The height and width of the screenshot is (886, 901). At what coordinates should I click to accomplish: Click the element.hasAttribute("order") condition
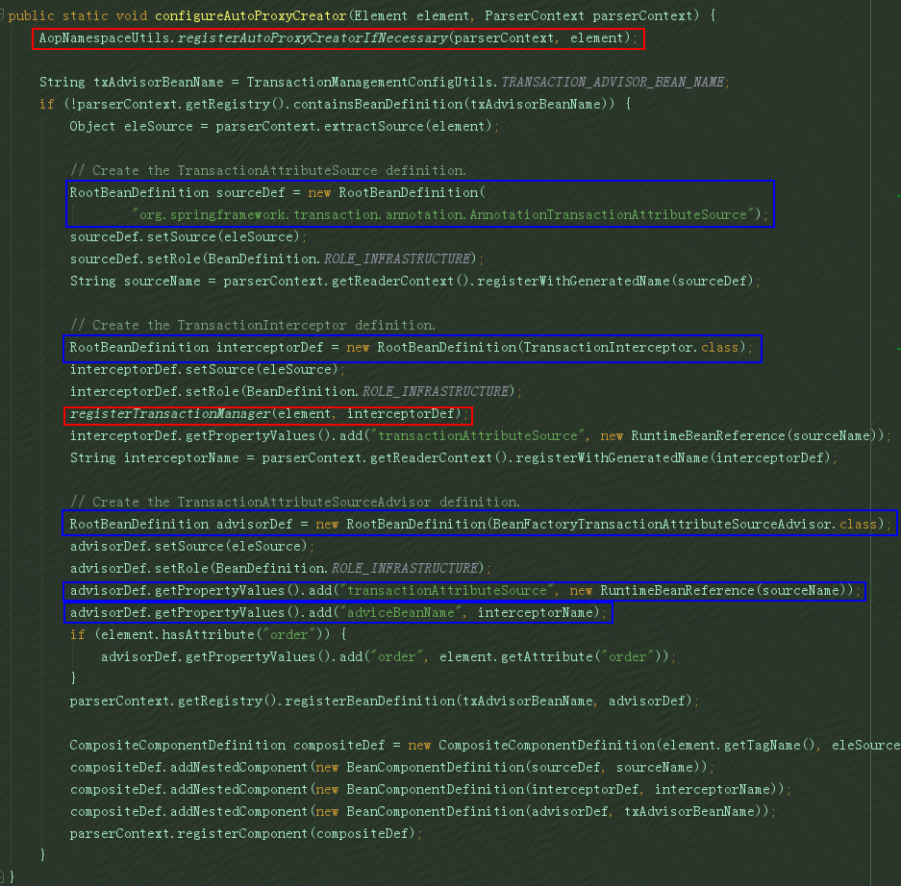213,634
